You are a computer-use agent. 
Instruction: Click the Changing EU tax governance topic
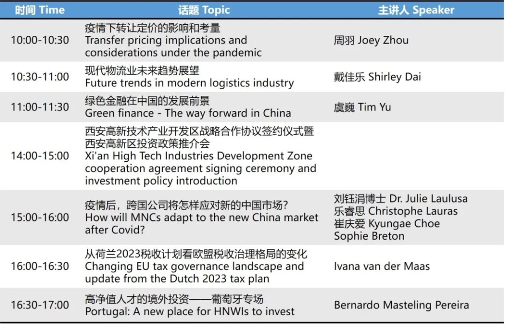194,266
